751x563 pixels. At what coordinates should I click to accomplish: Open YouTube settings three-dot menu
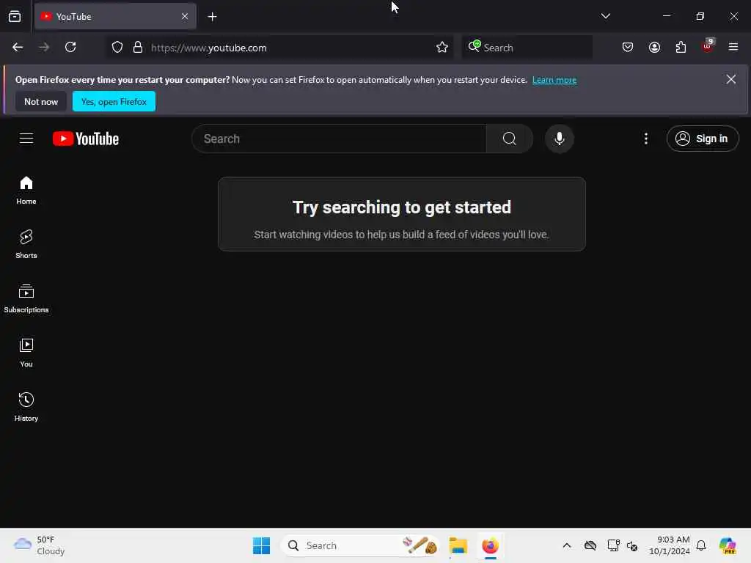point(646,139)
